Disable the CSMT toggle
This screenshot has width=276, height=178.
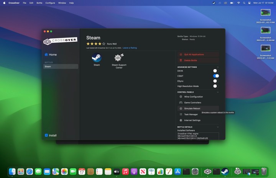[x=216, y=76]
